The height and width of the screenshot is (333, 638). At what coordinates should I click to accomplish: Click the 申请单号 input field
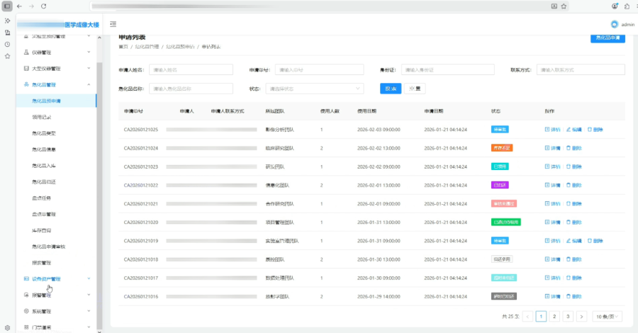tap(320, 69)
